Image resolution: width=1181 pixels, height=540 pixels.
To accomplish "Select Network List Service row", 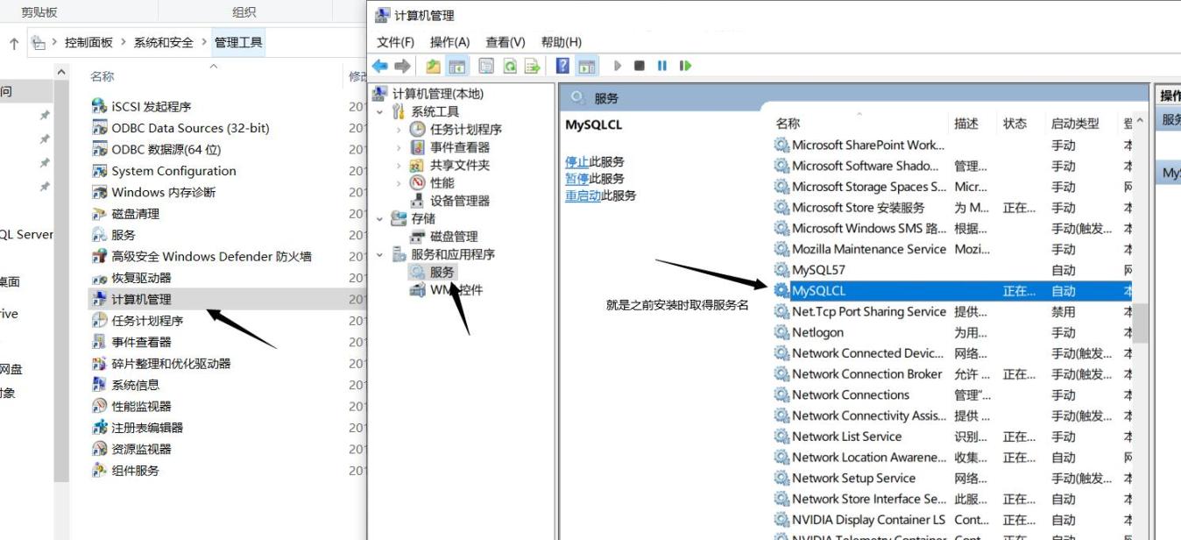I will pyautogui.click(x=952, y=437).
